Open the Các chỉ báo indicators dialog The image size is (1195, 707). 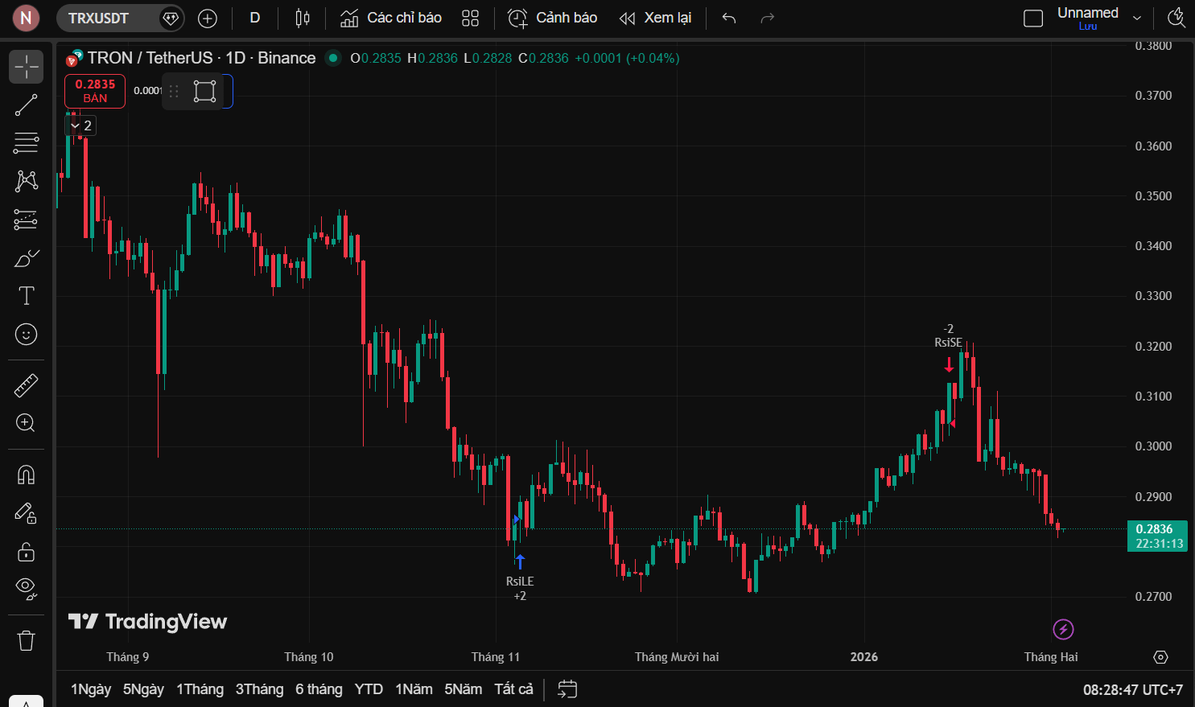(391, 18)
